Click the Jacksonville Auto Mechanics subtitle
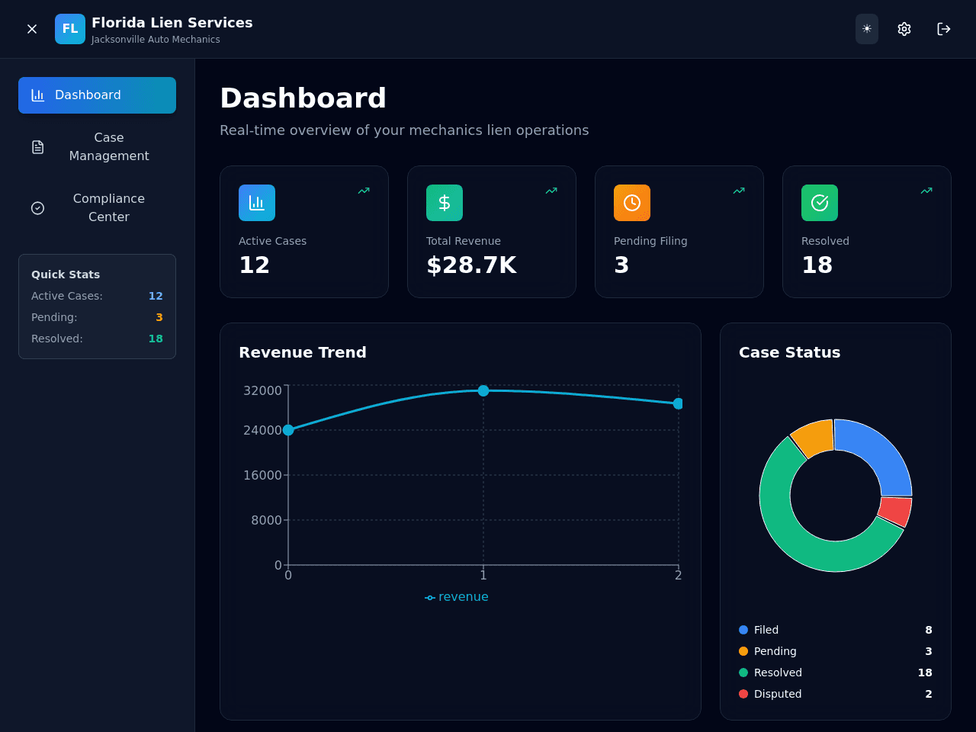 [x=156, y=40]
